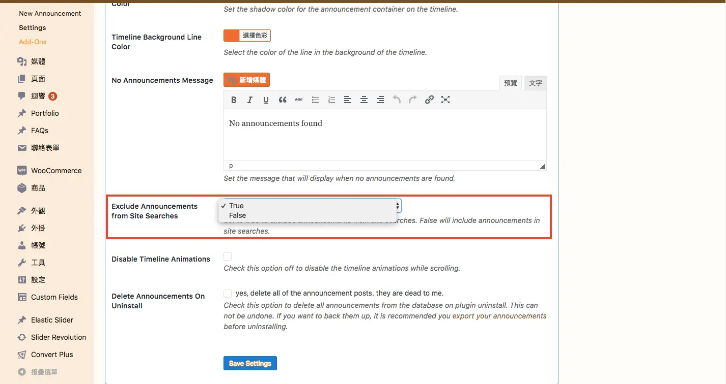Open Custom Fields menu

[47, 297]
